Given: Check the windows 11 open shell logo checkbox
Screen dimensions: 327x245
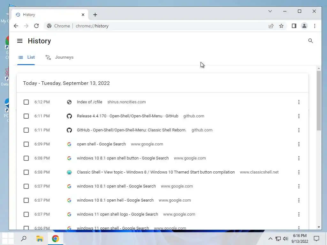Looking at the screenshot, I should point(26,214).
